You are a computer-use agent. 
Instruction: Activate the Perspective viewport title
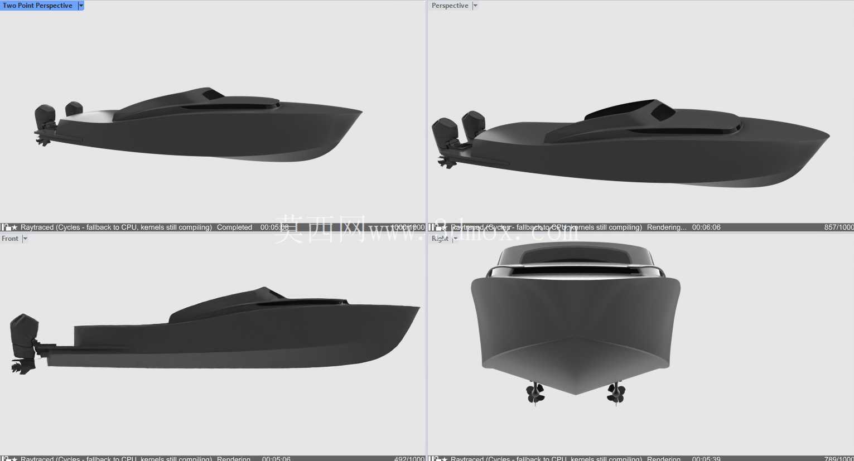(x=450, y=6)
